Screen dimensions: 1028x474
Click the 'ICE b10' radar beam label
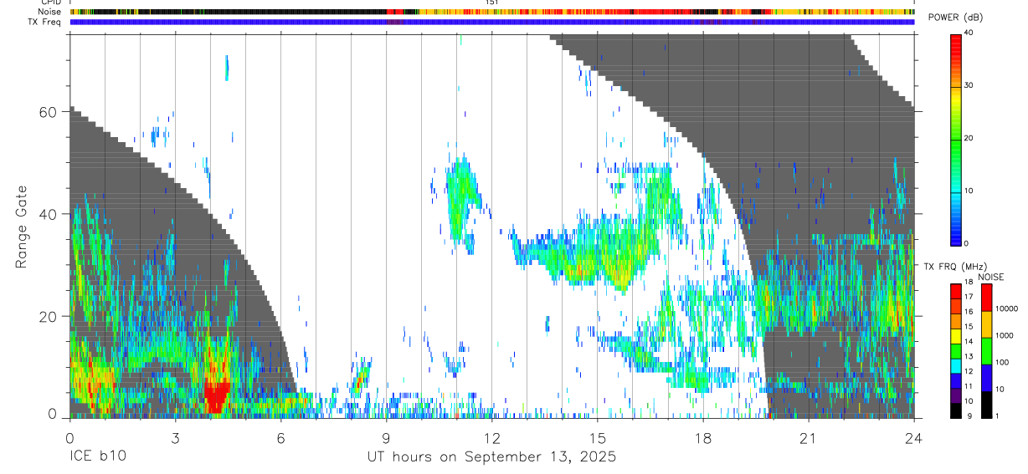pos(98,457)
